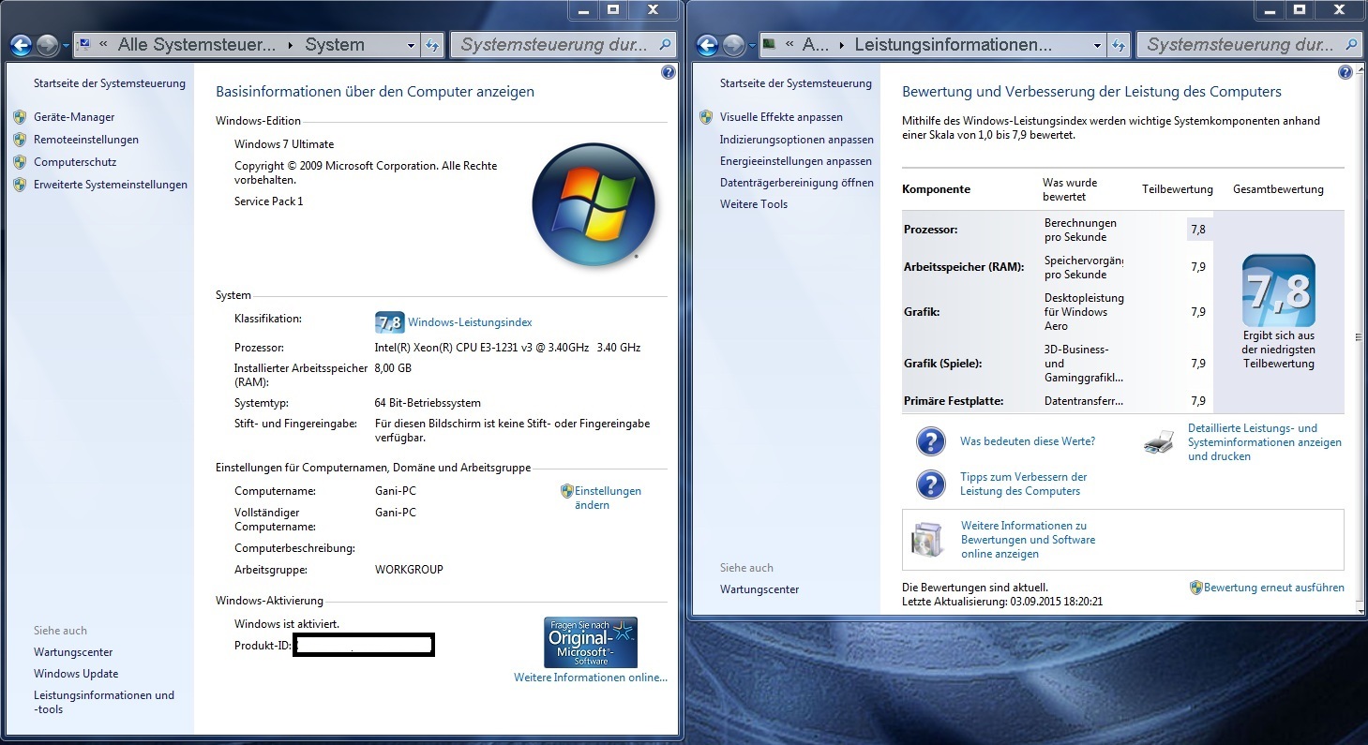Screen dimensions: 1368x745
Task: Click the Leistungsinformationen vertical scrollbar
Action: 1358,337
